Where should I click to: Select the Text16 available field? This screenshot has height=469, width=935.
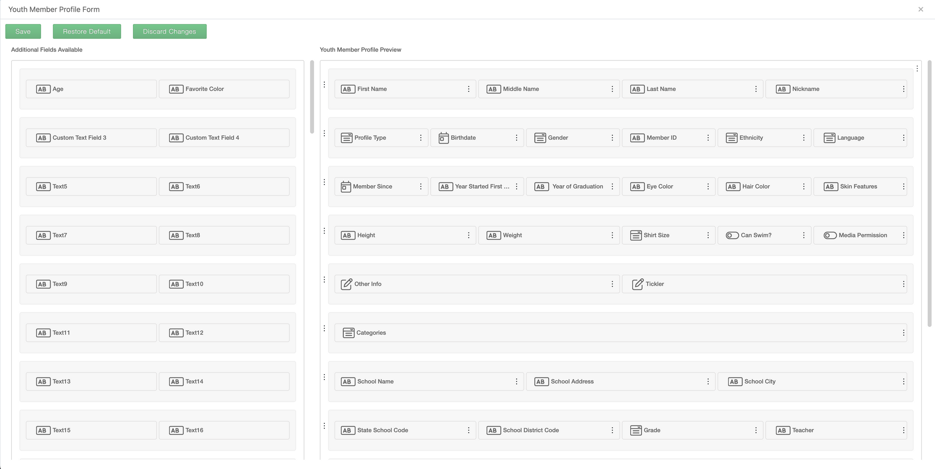coord(224,430)
